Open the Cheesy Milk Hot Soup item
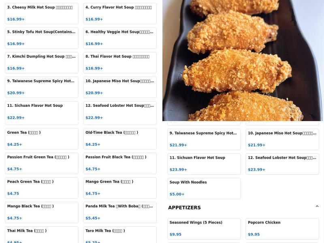This screenshot has height=243, width=324. pos(41,13)
